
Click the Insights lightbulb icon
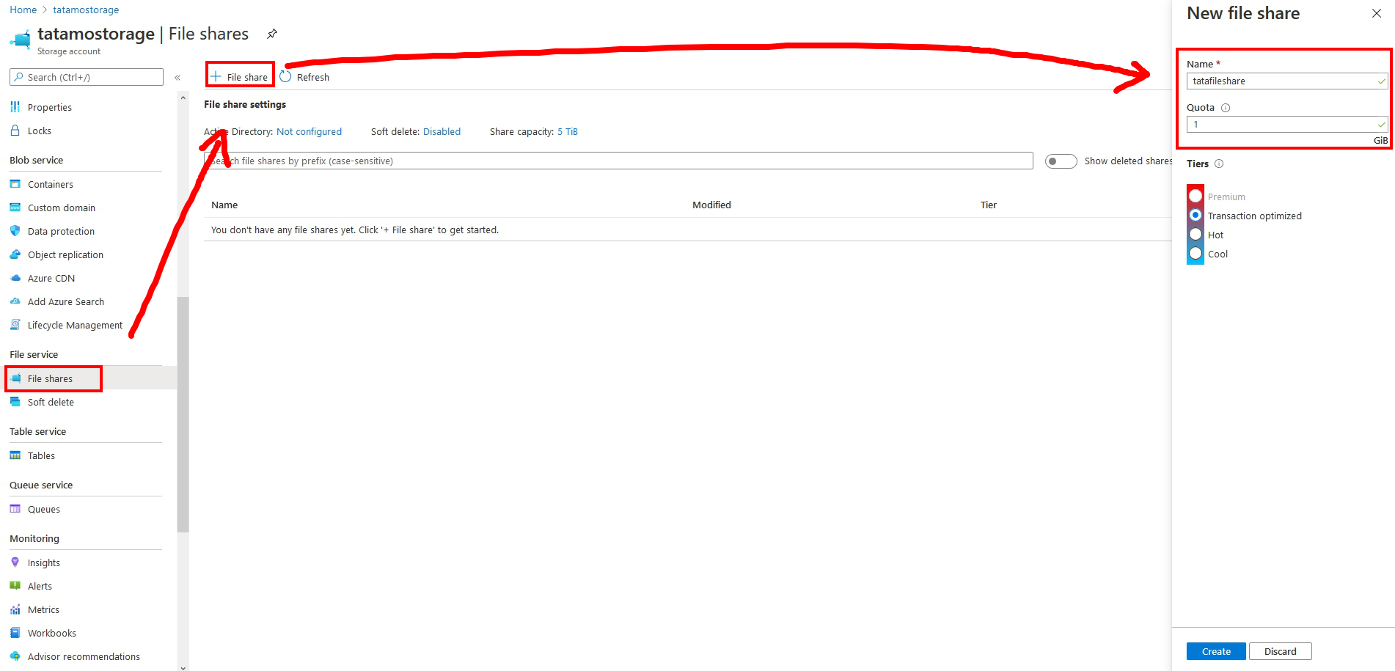tap(15, 562)
